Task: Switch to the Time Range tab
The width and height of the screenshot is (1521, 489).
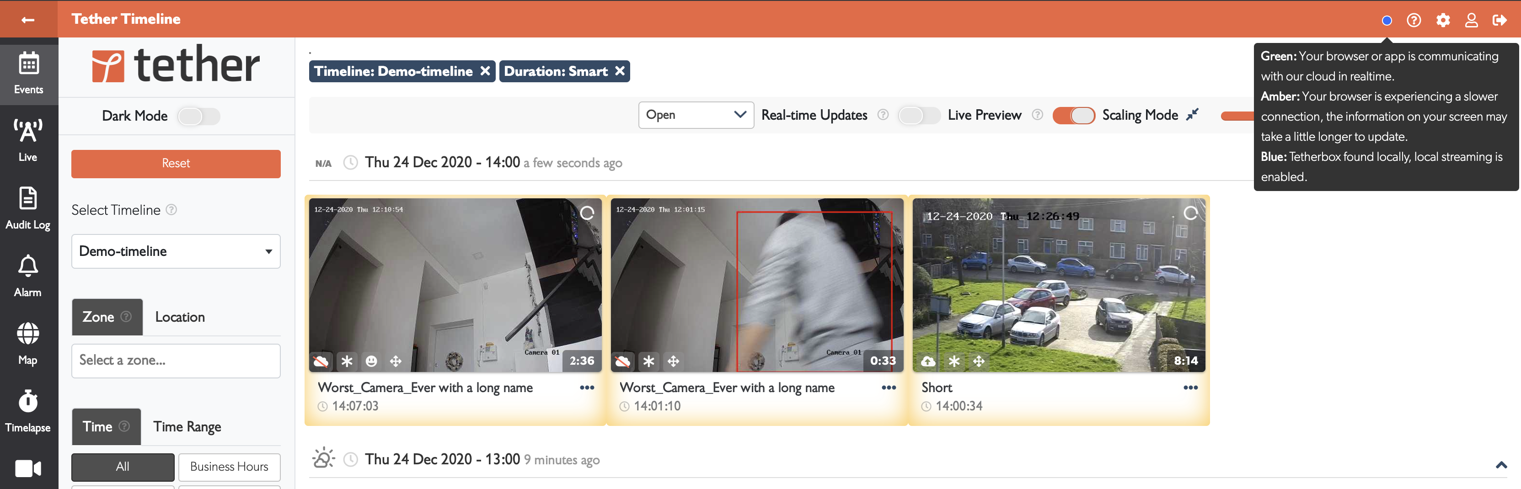Action: tap(187, 427)
